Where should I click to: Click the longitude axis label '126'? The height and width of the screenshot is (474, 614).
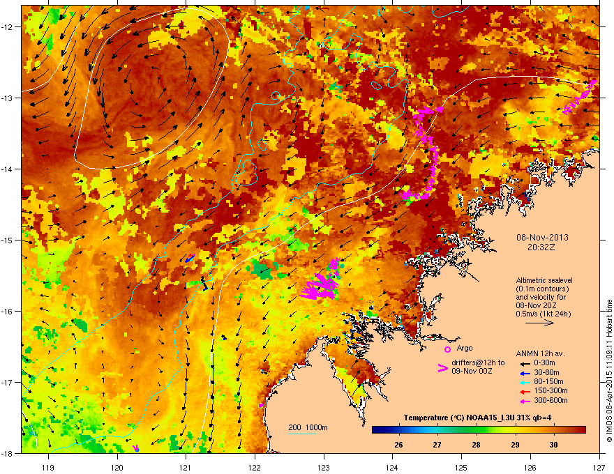click(x=530, y=467)
